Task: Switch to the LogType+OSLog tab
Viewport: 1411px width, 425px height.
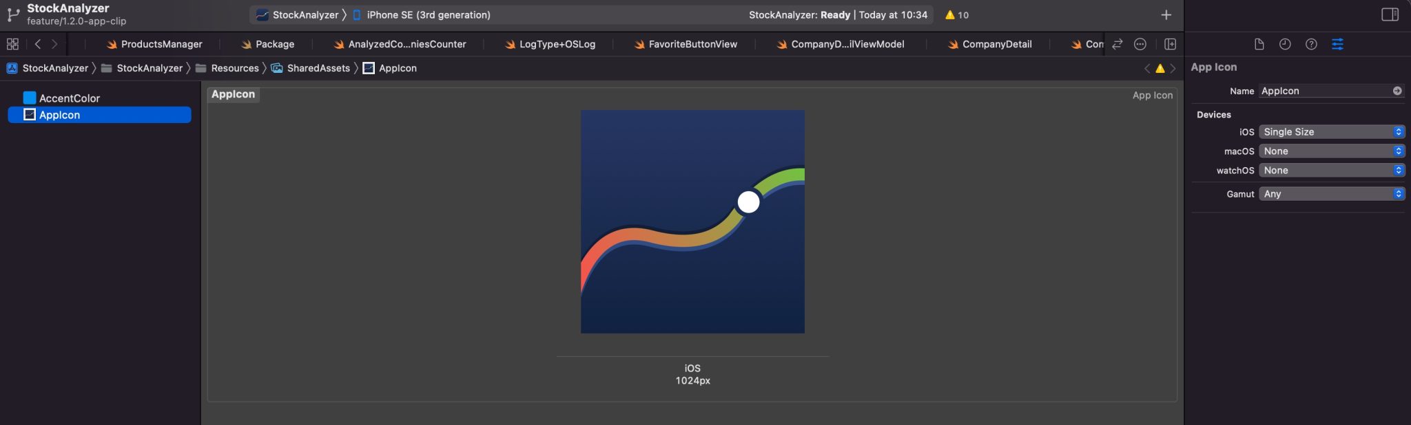Action: [x=550, y=44]
